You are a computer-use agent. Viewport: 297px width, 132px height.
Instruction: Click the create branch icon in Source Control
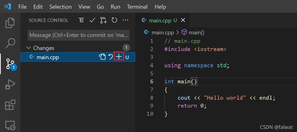(x=103, y=20)
